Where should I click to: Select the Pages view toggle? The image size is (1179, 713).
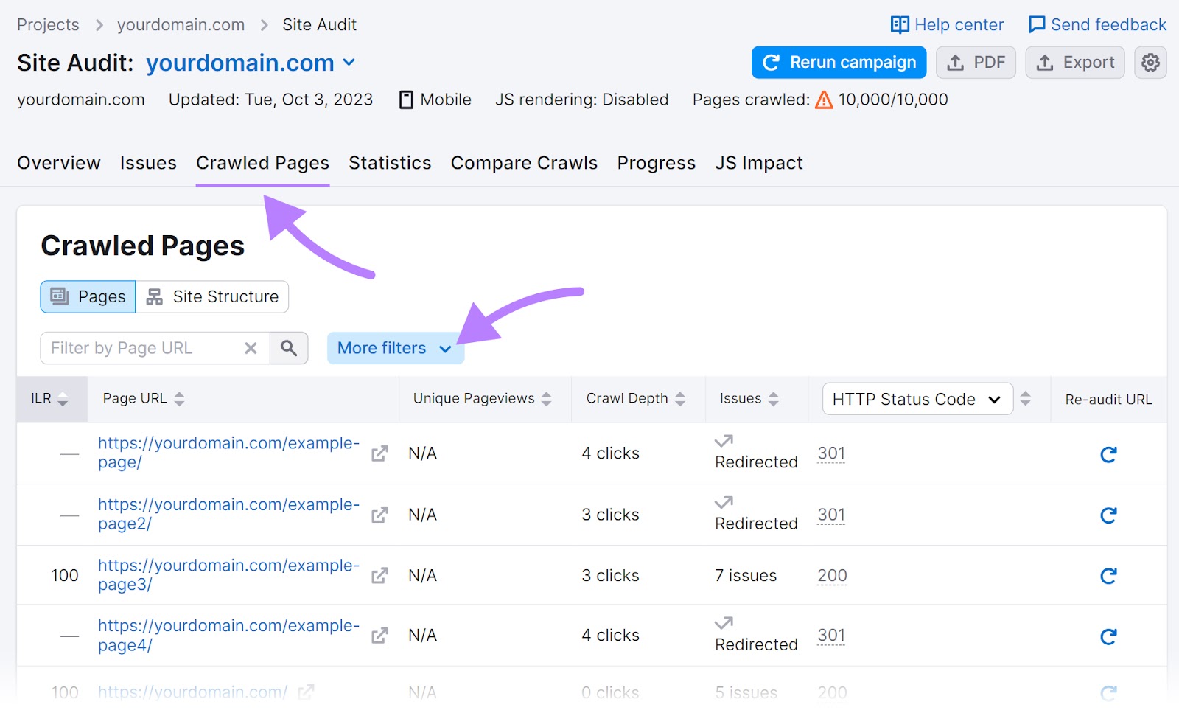[x=87, y=296]
